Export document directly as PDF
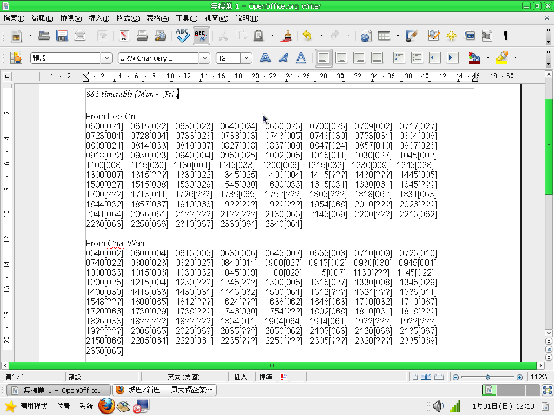The image size is (554, 415). 124,36
